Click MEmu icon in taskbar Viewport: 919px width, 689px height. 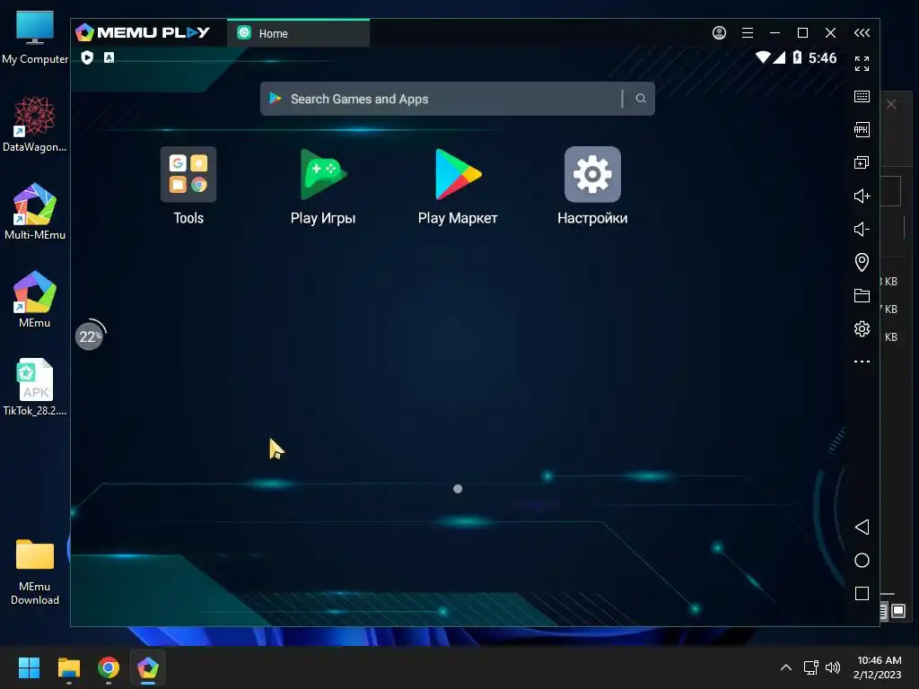click(x=148, y=667)
